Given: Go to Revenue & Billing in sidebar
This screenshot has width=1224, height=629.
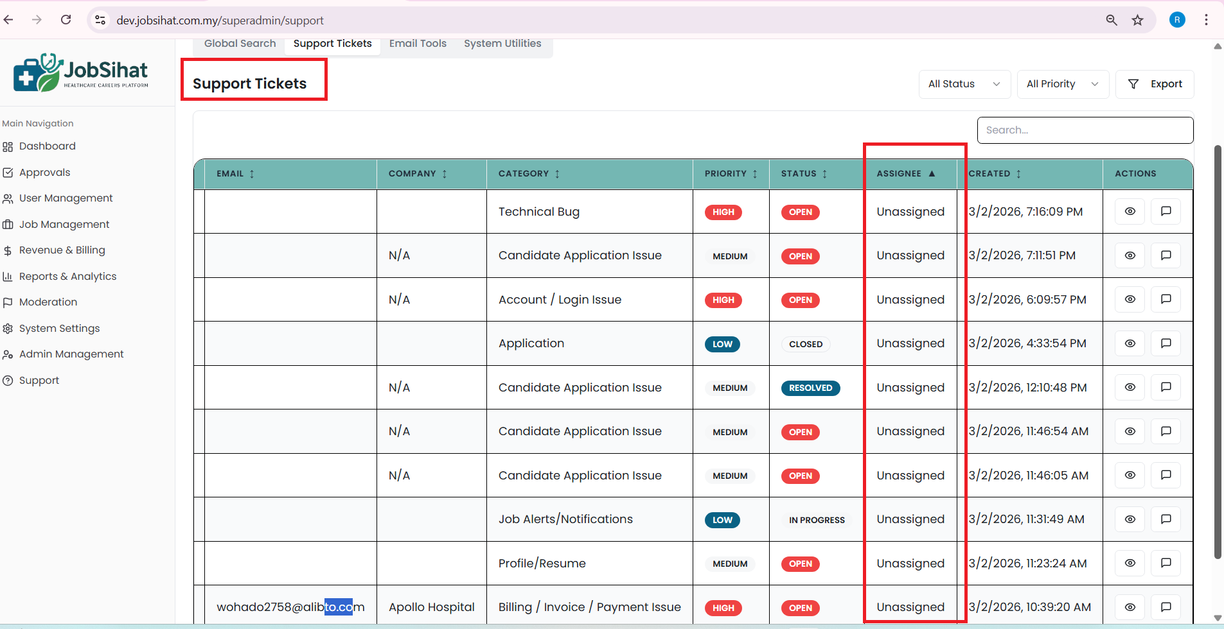Looking at the screenshot, I should pyautogui.click(x=62, y=250).
